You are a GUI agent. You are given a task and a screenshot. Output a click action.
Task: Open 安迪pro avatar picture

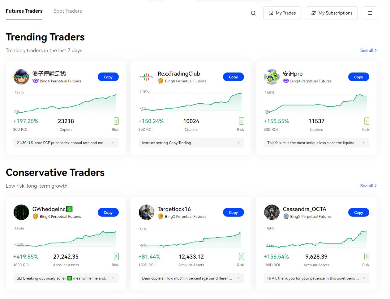click(272, 77)
